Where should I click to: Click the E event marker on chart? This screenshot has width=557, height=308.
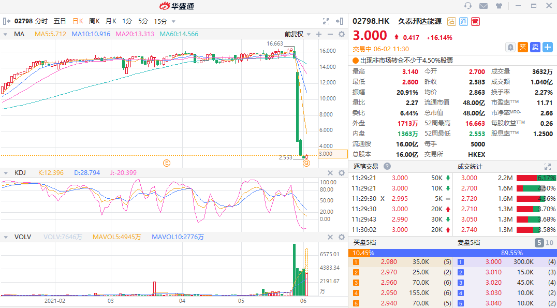tap(167, 163)
